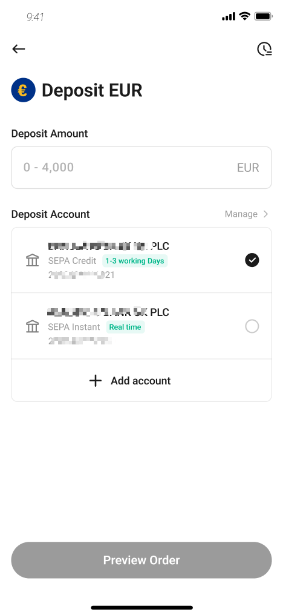Image resolution: width=283 pixels, height=615 pixels.
Task: Open deposit history clock icon
Action: [264, 49]
